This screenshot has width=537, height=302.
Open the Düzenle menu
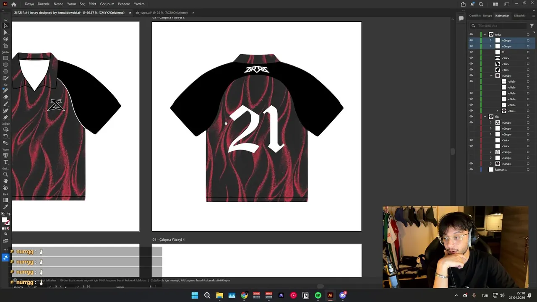coord(44,4)
